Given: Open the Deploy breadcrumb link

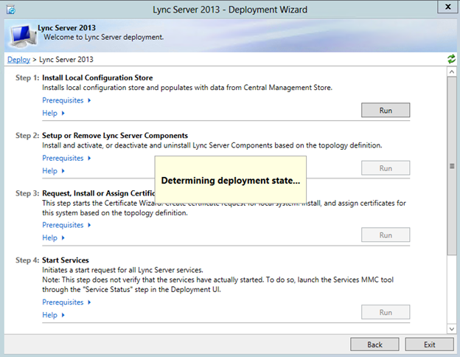Looking at the screenshot, I should [x=18, y=59].
